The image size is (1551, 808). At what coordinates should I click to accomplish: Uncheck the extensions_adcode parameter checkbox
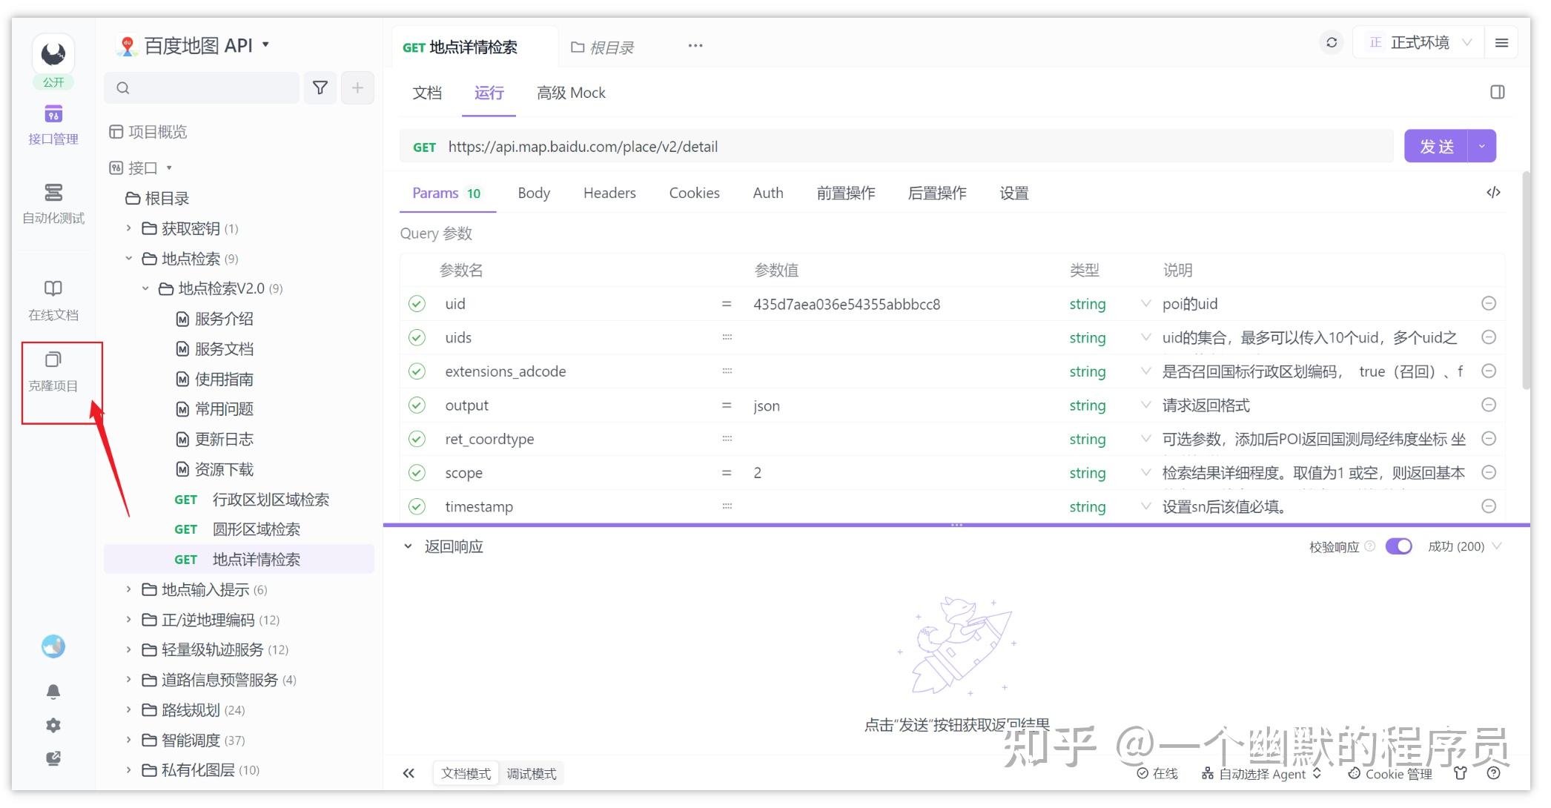[x=417, y=371]
